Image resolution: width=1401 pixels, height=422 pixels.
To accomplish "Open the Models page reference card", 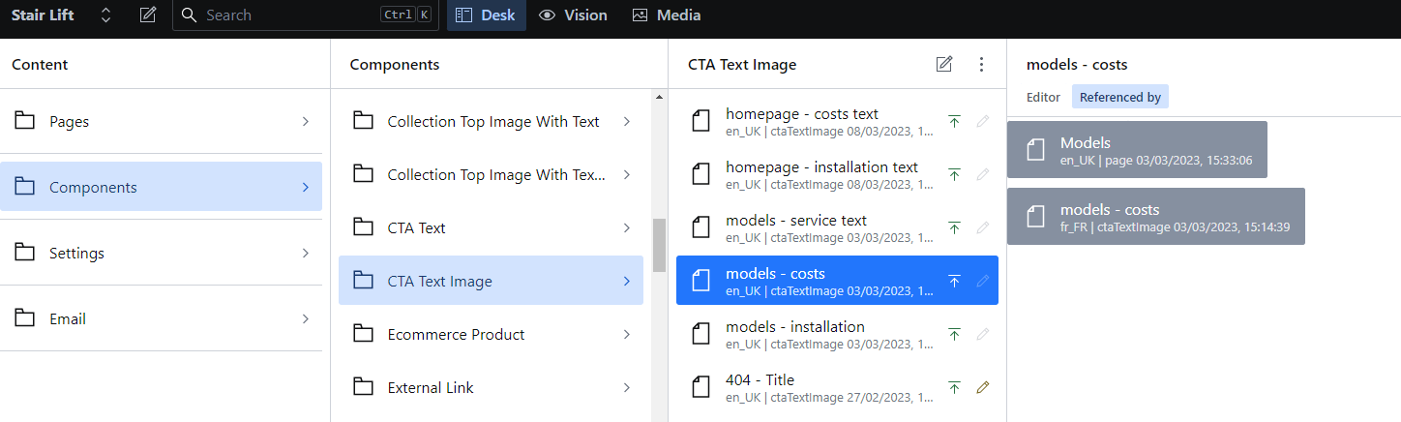I will coord(1136,150).
